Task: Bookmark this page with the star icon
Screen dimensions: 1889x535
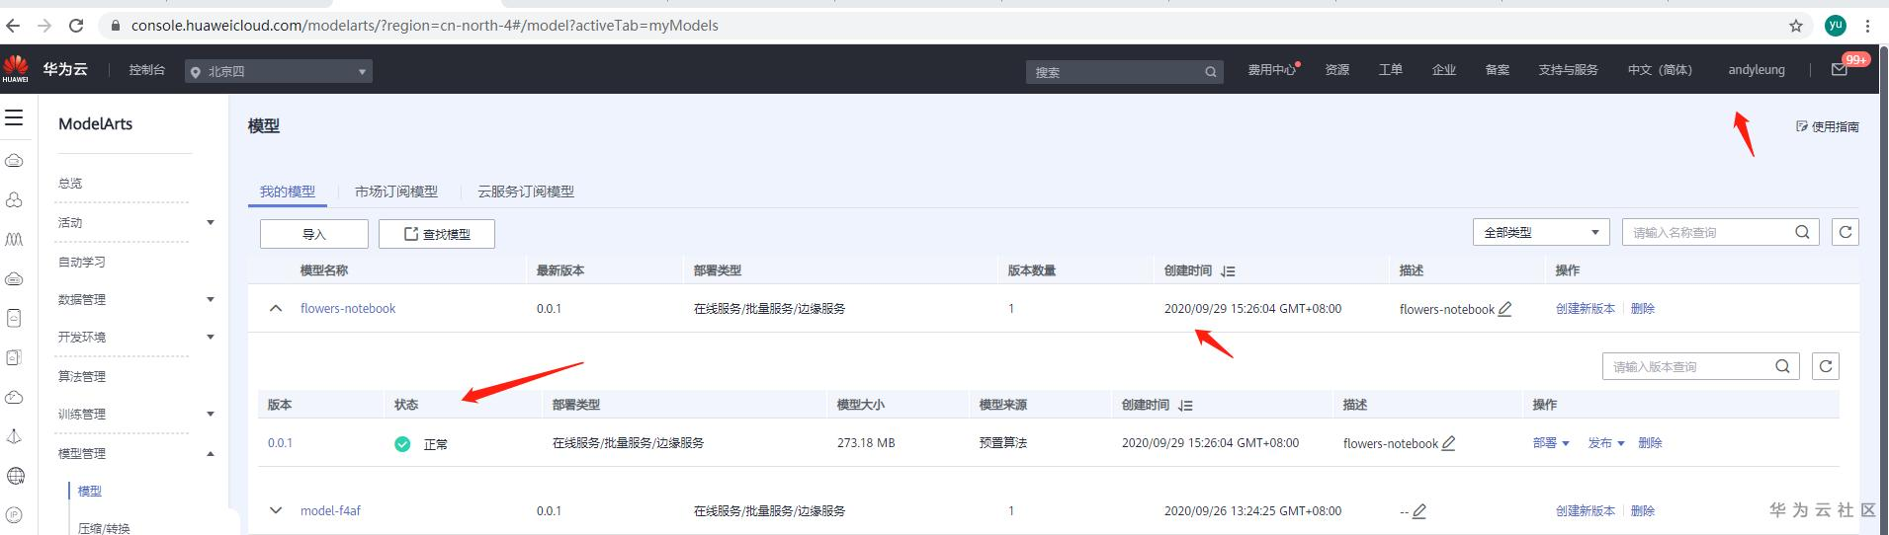Action: tap(1796, 26)
